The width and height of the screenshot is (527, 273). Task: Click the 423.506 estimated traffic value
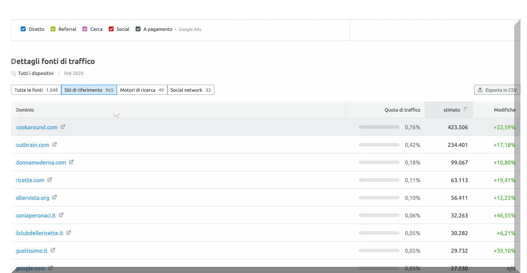[458, 127]
